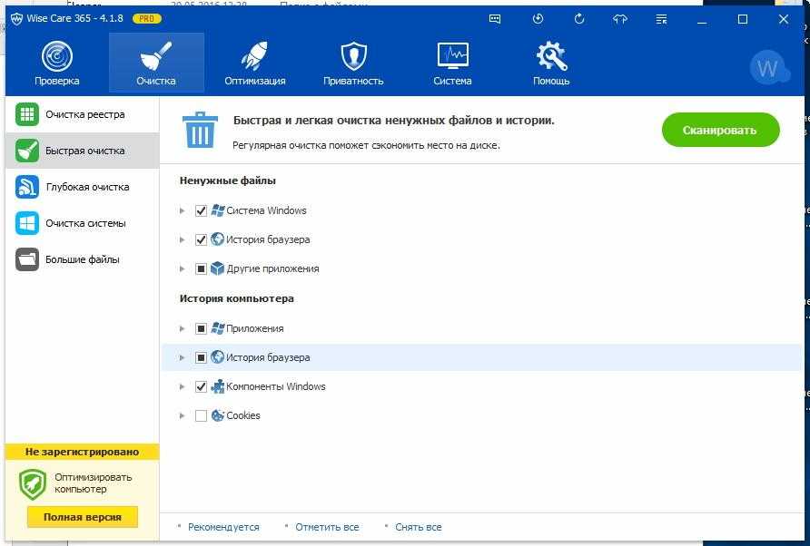This screenshot has width=810, height=546.
Task: Click the Wise Care 365 shield logo
Action: click(16, 19)
